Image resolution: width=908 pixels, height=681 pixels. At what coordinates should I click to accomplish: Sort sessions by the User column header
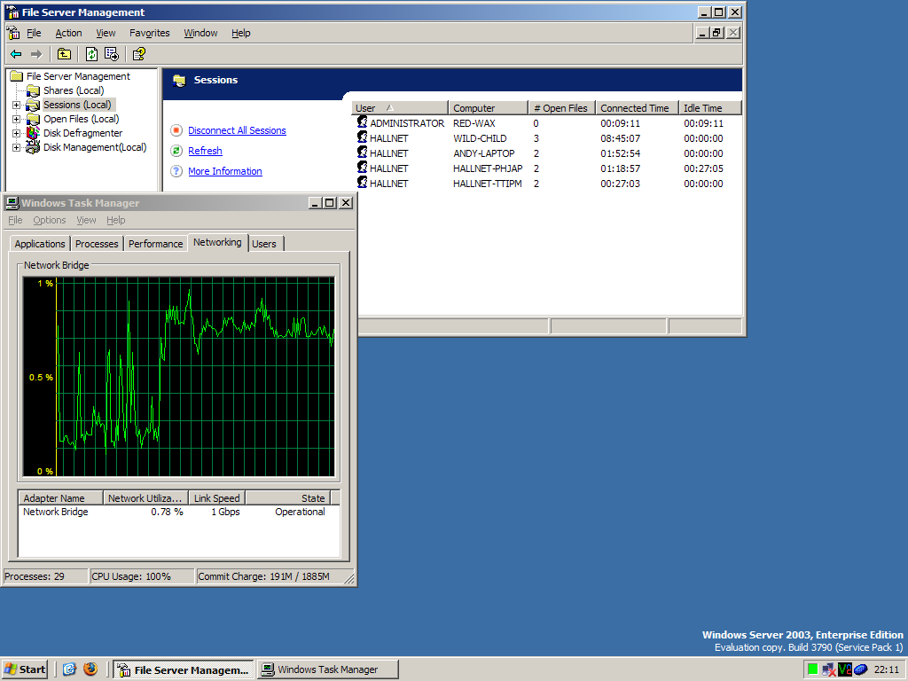[x=400, y=107]
